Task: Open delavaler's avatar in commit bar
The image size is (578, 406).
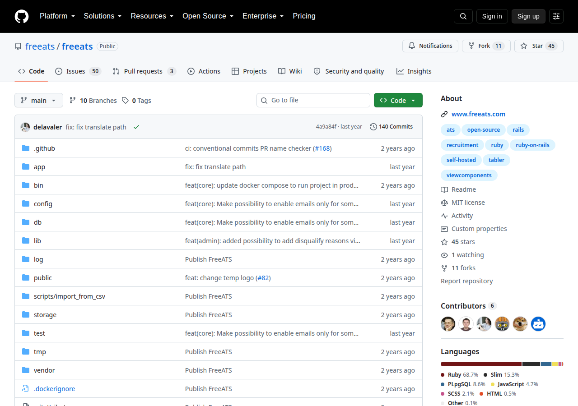Action: [25, 127]
